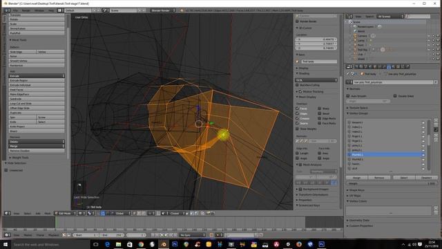Open the Render properties tab
Viewport: 442px width, 249px height.
click(x=356, y=66)
